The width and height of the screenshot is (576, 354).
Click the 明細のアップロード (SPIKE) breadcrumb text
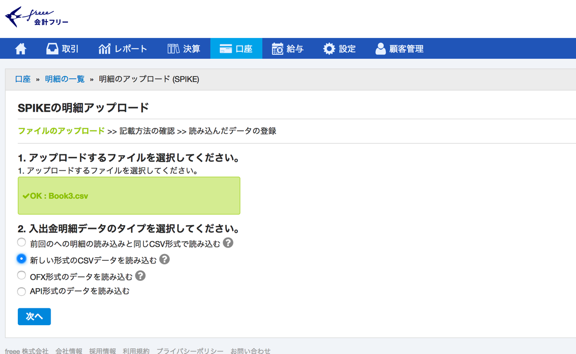coord(149,79)
